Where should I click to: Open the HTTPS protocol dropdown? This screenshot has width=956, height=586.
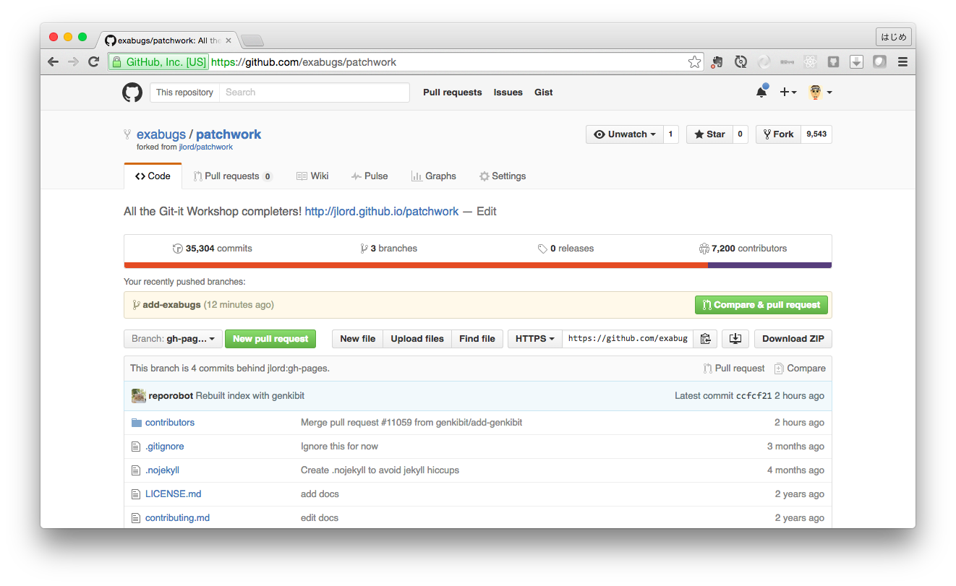pyautogui.click(x=535, y=338)
